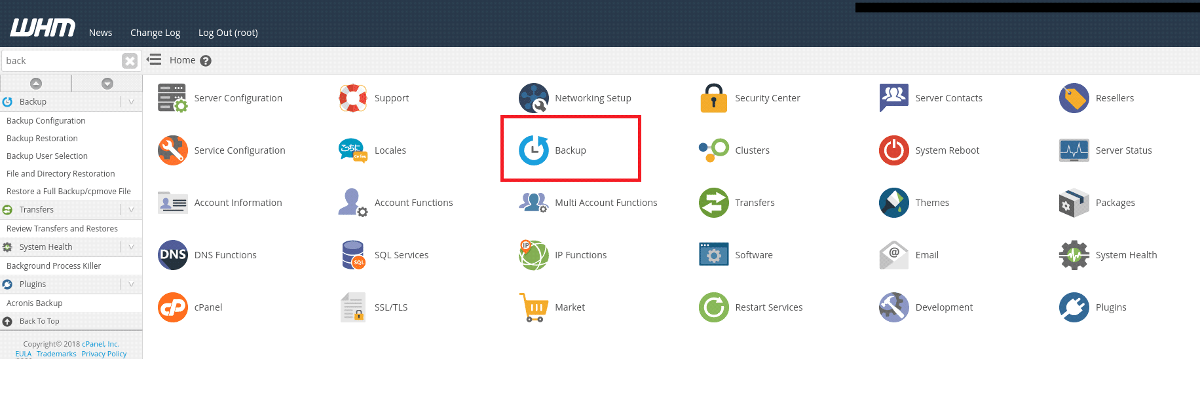Open the SSL/TLS document icon
Screen dimensions: 1200x393
pyautogui.click(x=353, y=307)
